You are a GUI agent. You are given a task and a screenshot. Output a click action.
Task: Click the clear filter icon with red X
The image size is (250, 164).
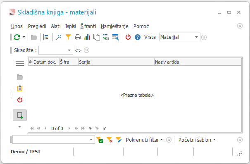tap(110, 140)
